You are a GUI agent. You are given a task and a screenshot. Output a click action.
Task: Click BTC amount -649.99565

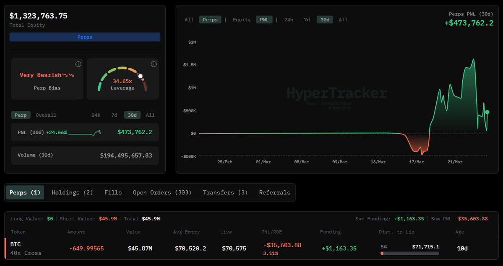[x=86, y=248]
